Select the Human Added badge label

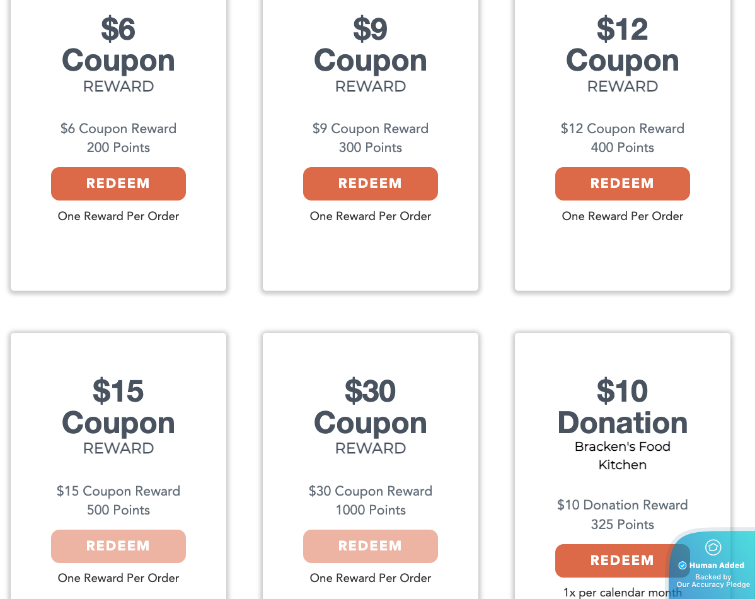click(717, 566)
